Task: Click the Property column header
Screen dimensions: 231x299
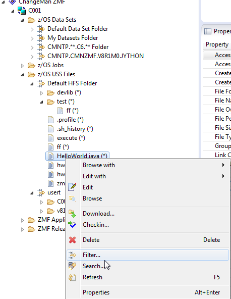Action: (217, 44)
